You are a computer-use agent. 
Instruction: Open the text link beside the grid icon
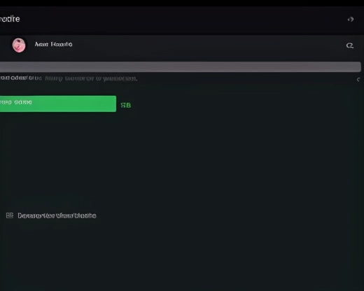[x=57, y=215]
